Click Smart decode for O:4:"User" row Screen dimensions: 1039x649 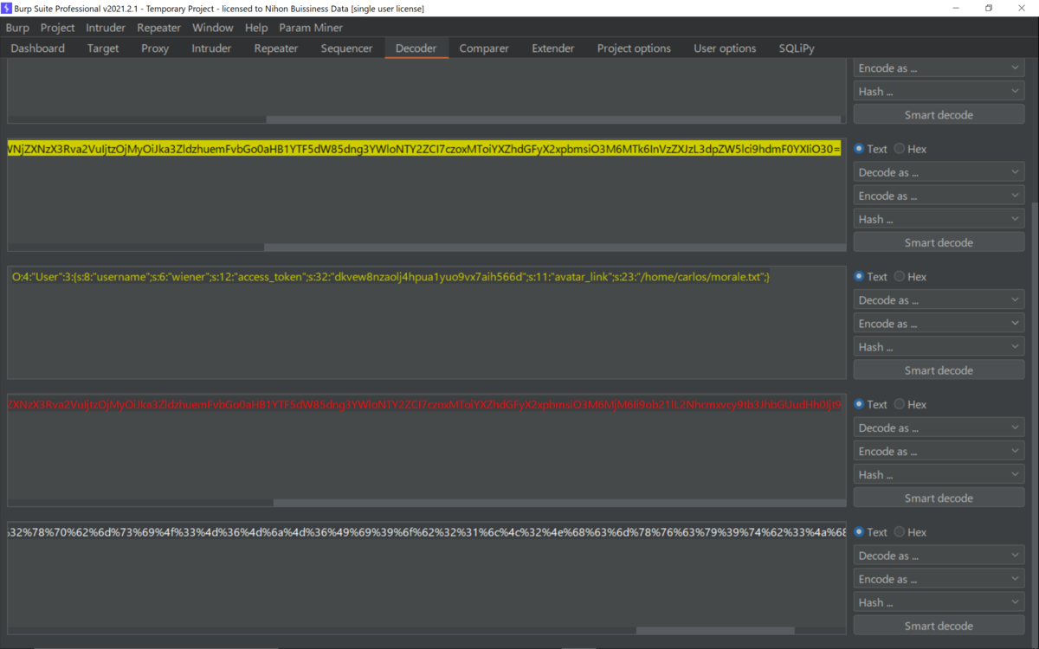939,370
